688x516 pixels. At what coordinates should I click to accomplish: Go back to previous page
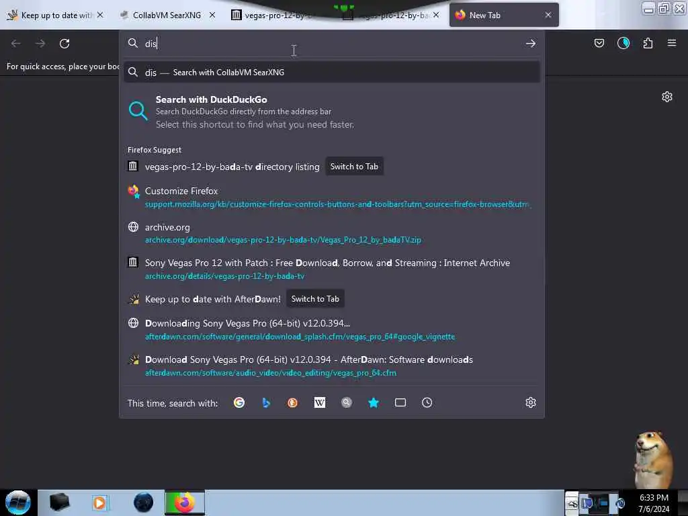point(16,44)
